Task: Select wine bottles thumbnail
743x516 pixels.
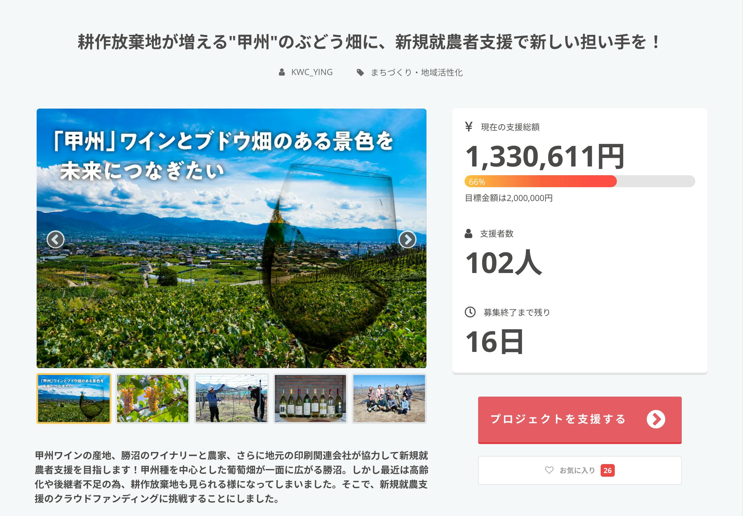Action: point(310,398)
